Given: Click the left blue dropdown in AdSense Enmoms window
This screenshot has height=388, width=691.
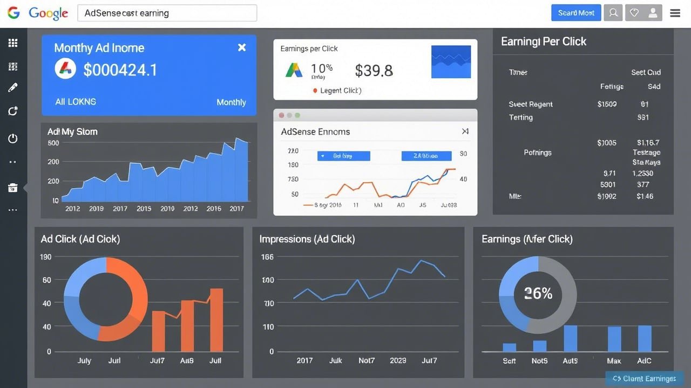Looking at the screenshot, I should [x=343, y=156].
